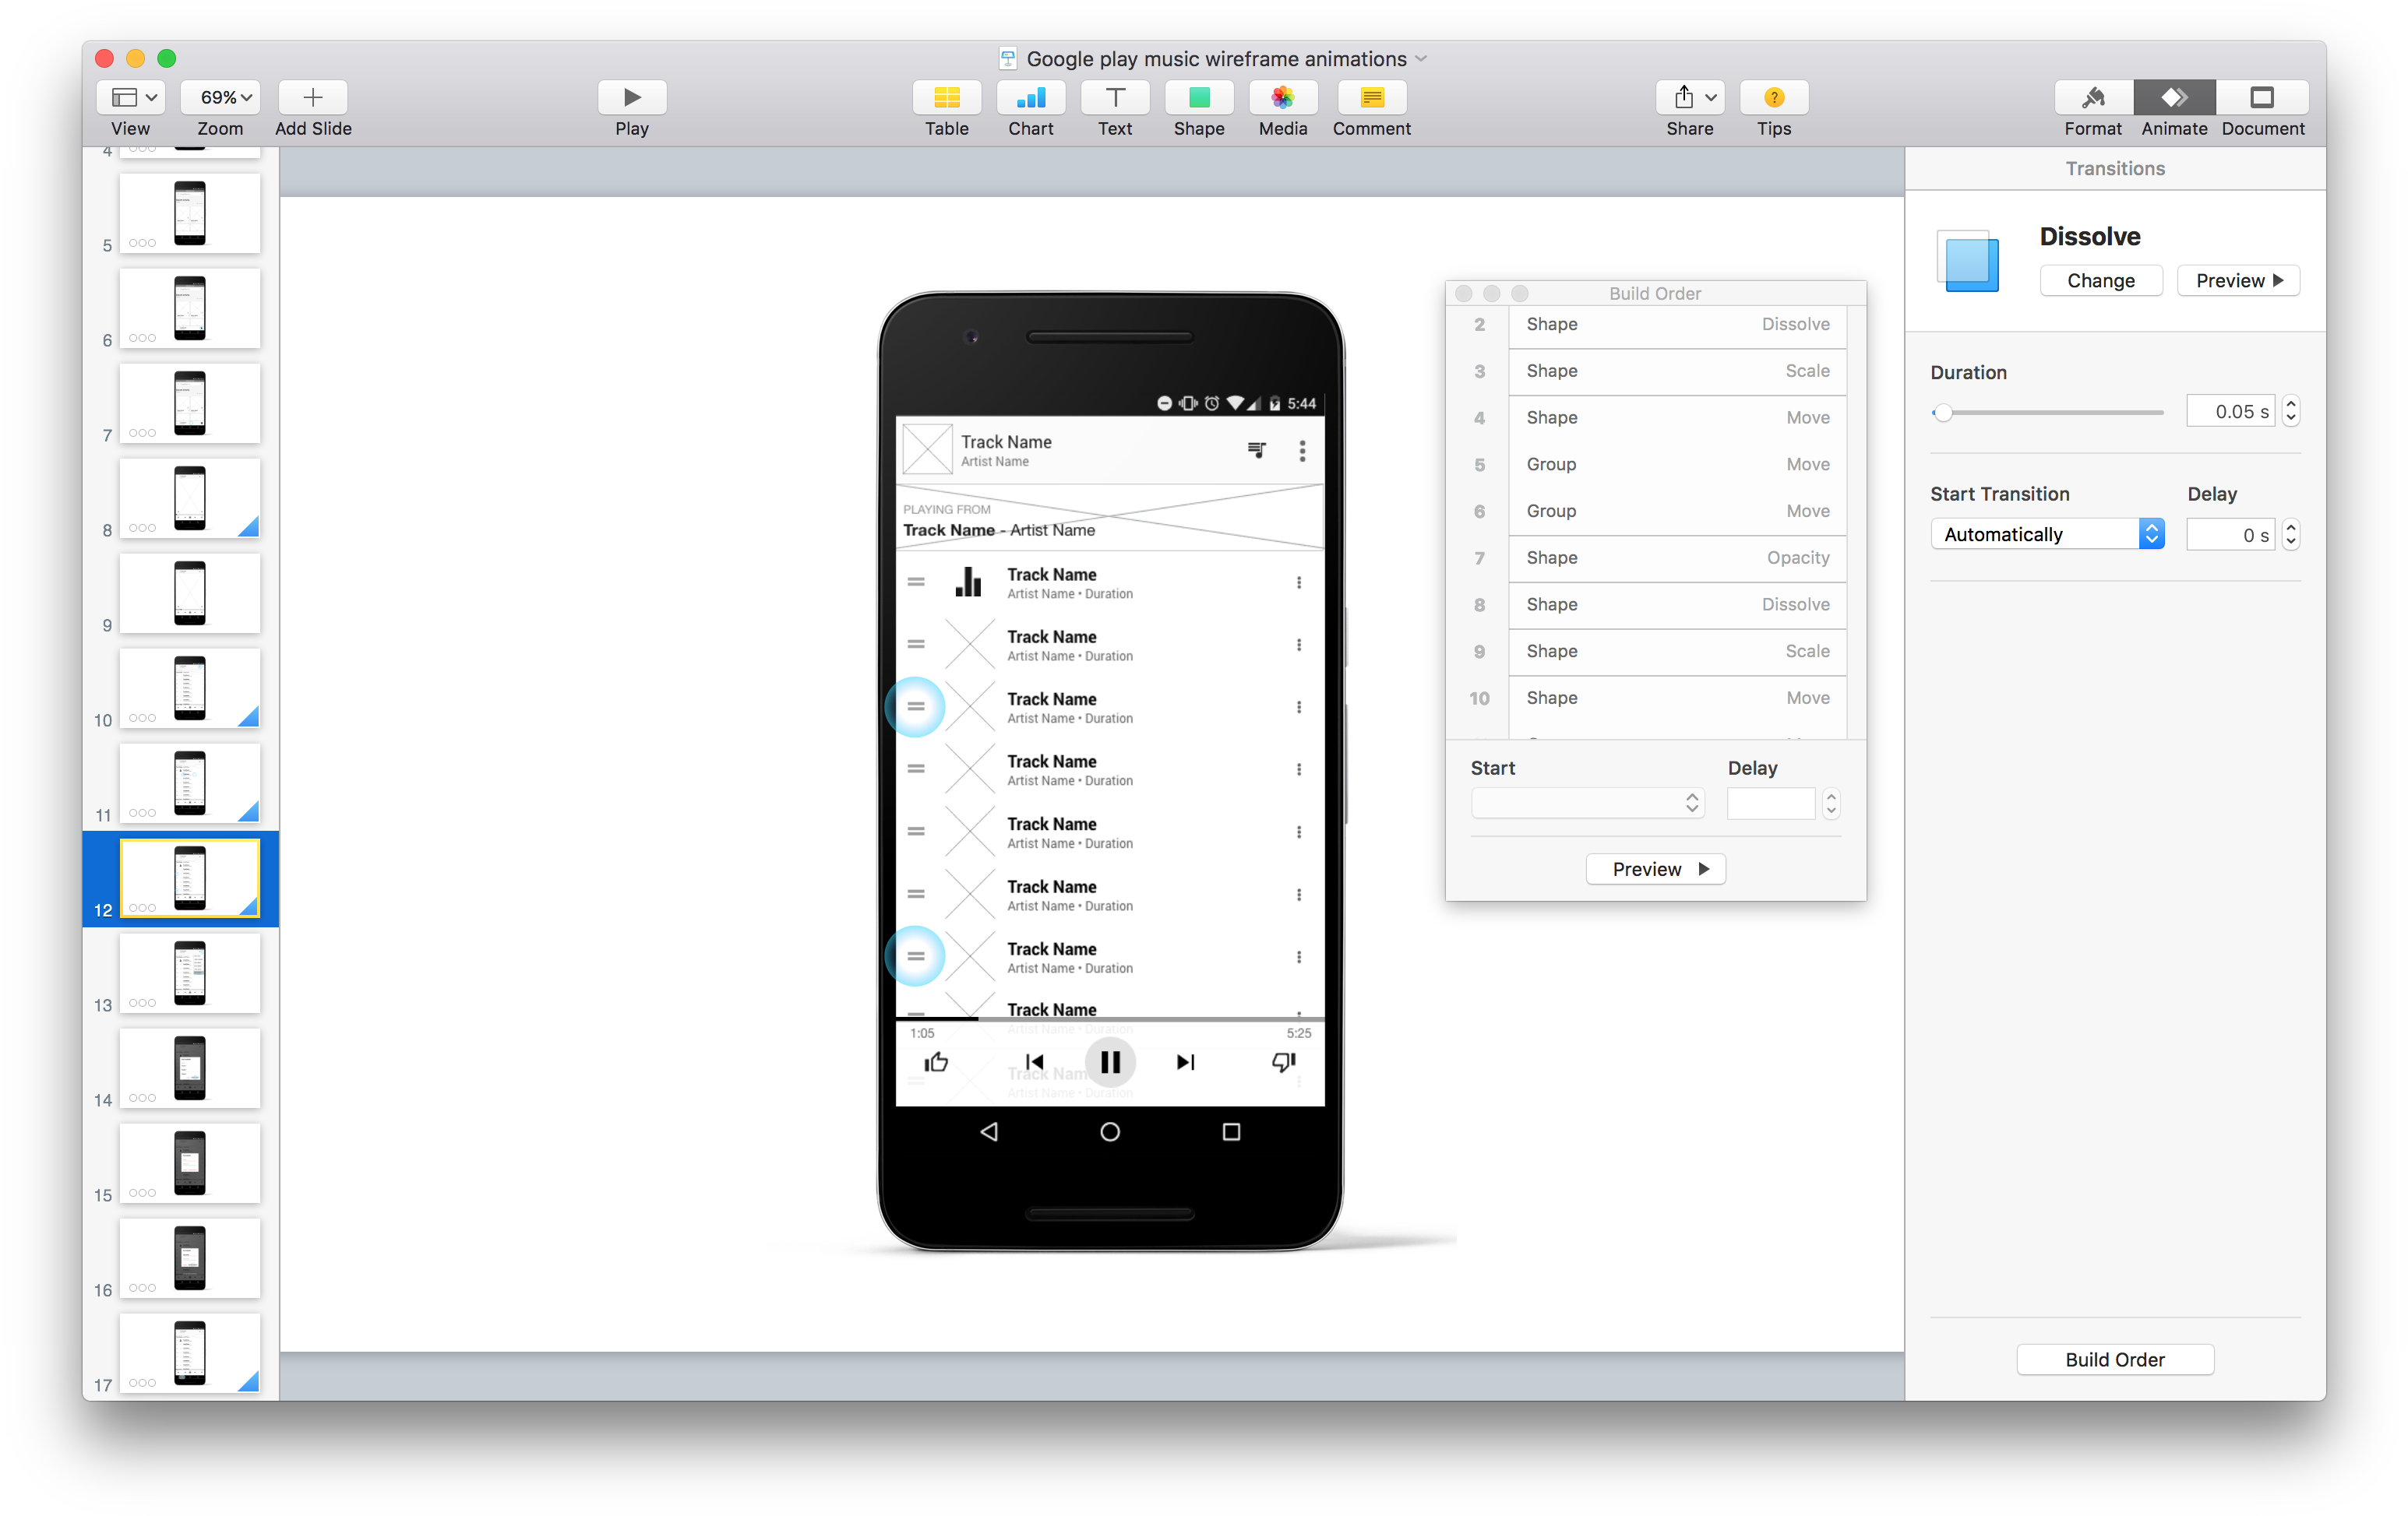Click the highlighted drag handle on seventh track
Viewport: 2408px width, 1516px height.
point(916,956)
